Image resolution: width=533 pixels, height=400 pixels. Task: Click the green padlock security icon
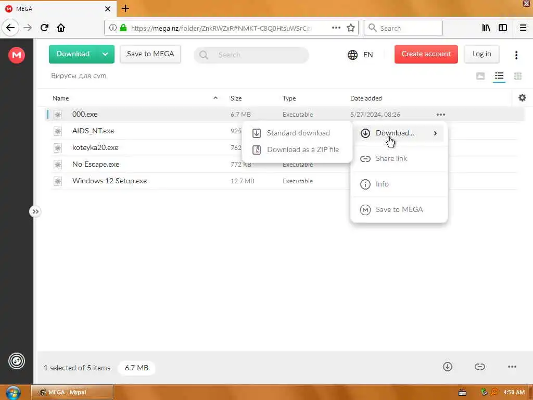point(123,28)
